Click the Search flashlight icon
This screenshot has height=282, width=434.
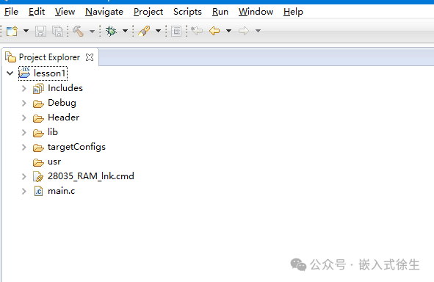click(x=144, y=31)
